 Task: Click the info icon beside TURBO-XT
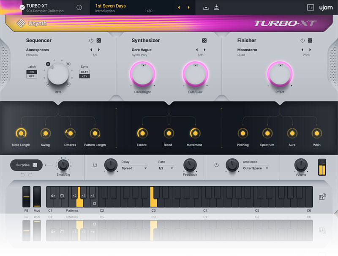click(79, 7)
